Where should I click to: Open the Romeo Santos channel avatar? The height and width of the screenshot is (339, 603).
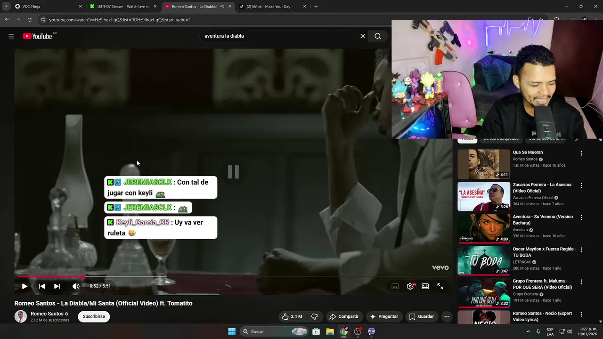[x=21, y=316]
